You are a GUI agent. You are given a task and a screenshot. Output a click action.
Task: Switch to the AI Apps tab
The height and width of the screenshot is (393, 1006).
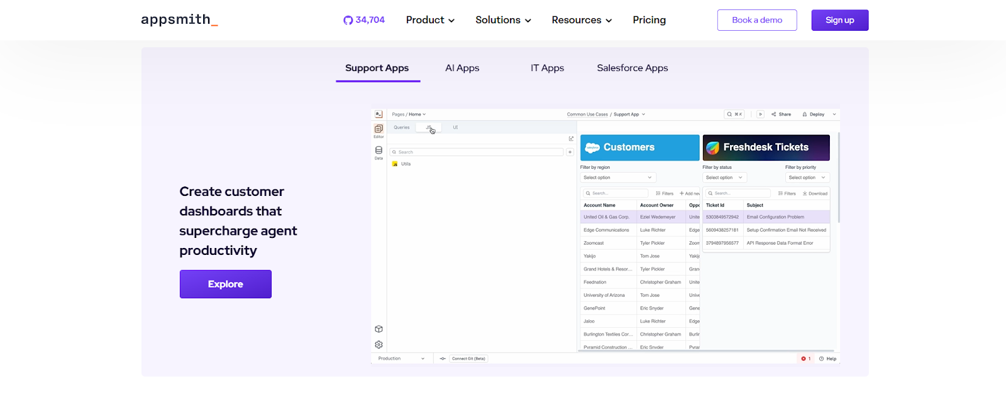(x=462, y=68)
